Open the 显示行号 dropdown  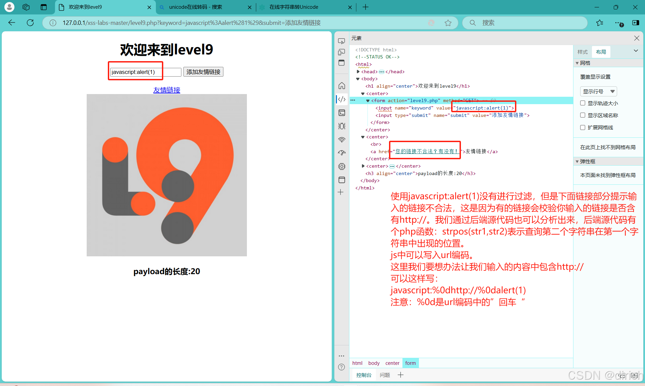click(598, 91)
